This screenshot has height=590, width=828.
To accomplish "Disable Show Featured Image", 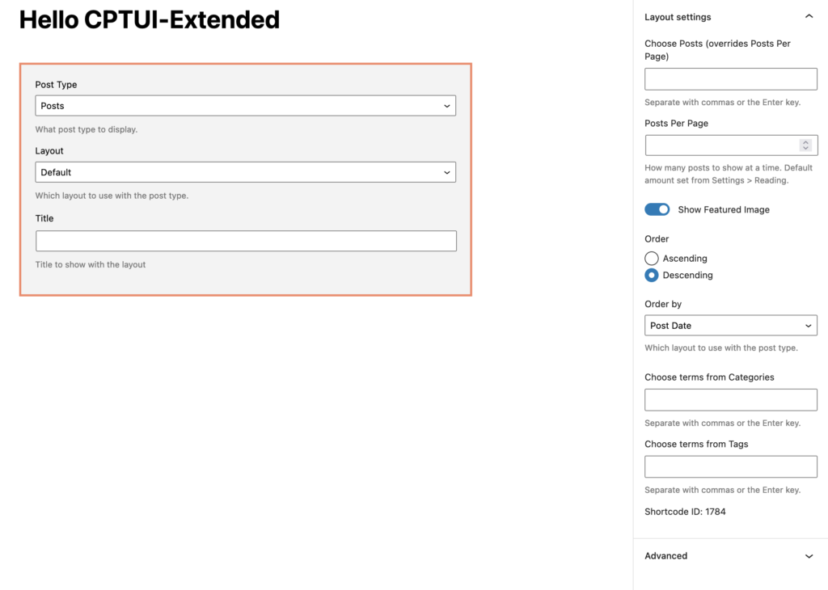I will coord(657,209).
